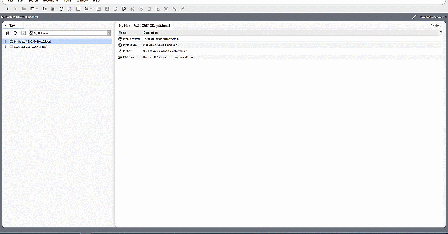Click the pencil edit icon
The height and width of the screenshot is (234, 448).
(x=414, y=17)
